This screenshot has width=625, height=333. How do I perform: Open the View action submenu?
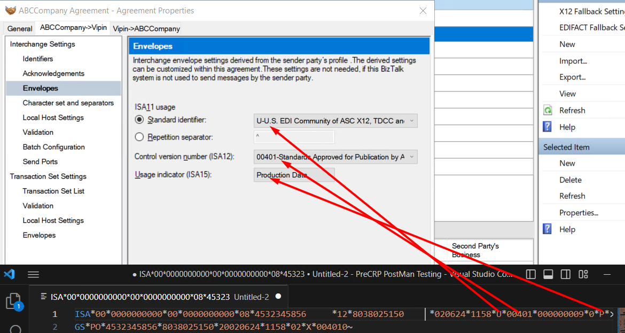tap(567, 94)
